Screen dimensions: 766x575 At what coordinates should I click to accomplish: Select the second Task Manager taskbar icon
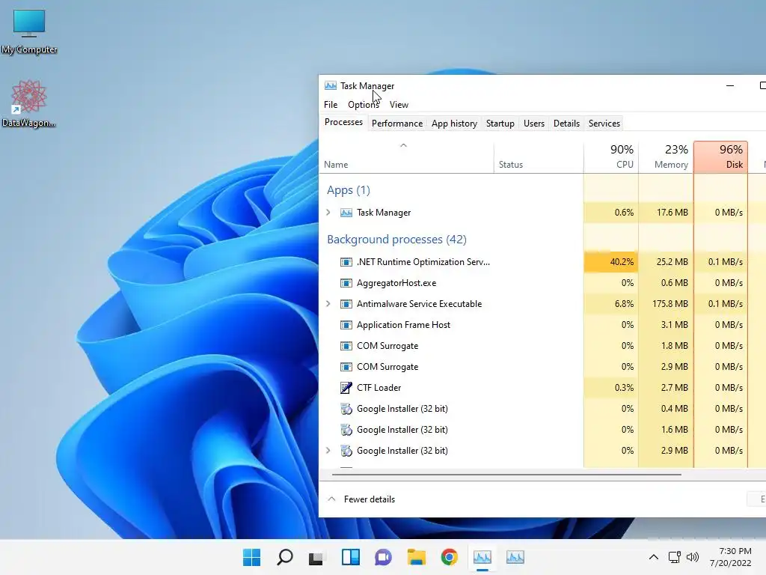click(515, 557)
